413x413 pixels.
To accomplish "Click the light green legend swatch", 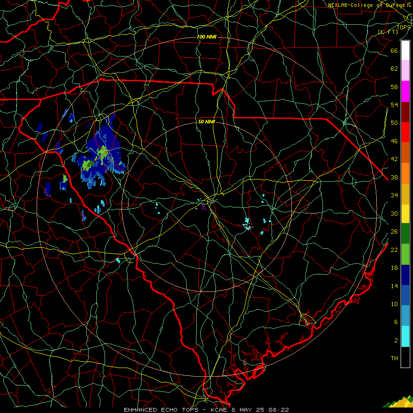I will (x=405, y=254).
